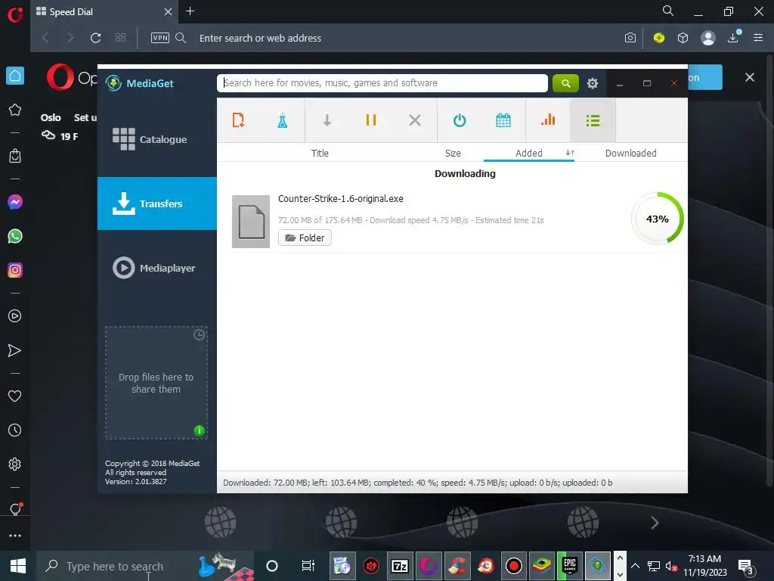Image resolution: width=774 pixels, height=581 pixels.
Task: Click the Downloading group header
Action: tap(465, 173)
